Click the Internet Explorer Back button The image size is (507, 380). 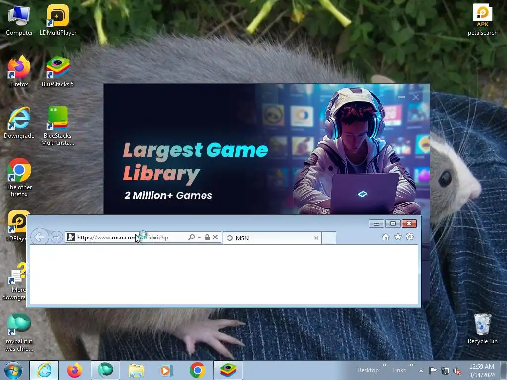[x=40, y=237]
